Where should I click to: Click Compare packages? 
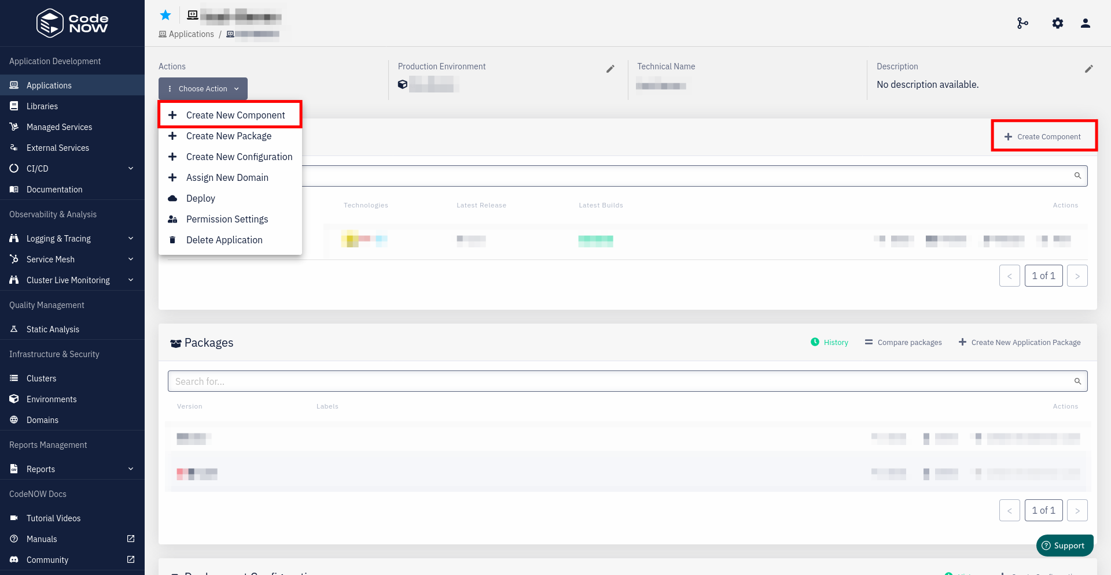click(x=903, y=342)
